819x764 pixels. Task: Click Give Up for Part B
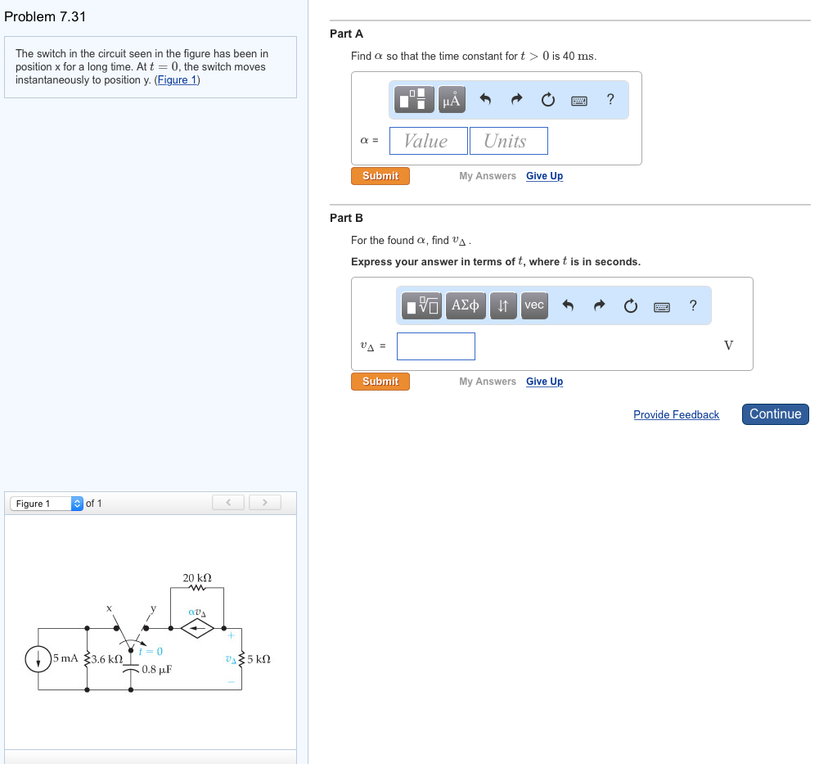click(544, 382)
